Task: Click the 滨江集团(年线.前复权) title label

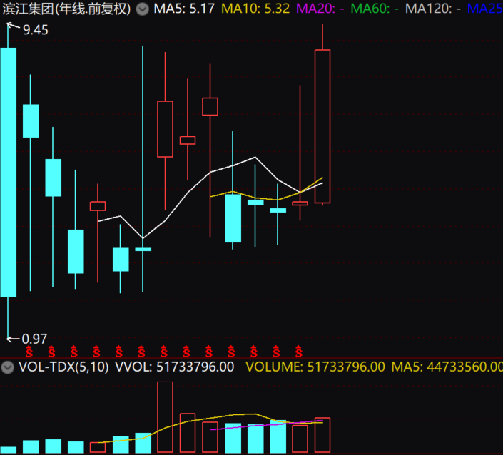Action: (66, 9)
